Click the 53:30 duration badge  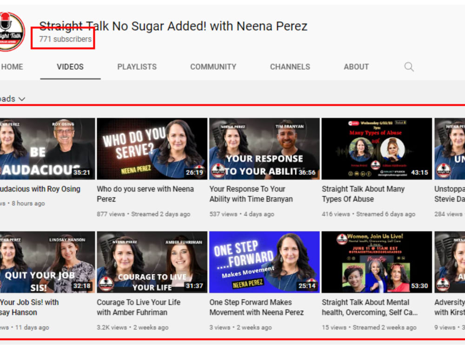[419, 285]
